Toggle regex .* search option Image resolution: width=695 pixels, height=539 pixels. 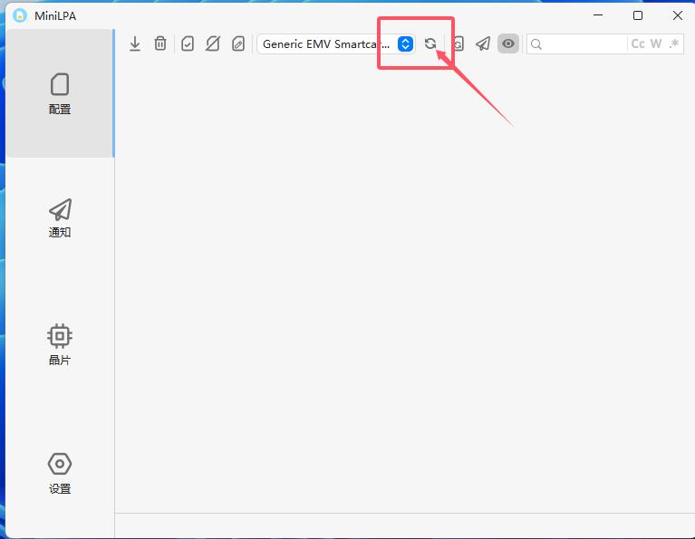tap(673, 43)
